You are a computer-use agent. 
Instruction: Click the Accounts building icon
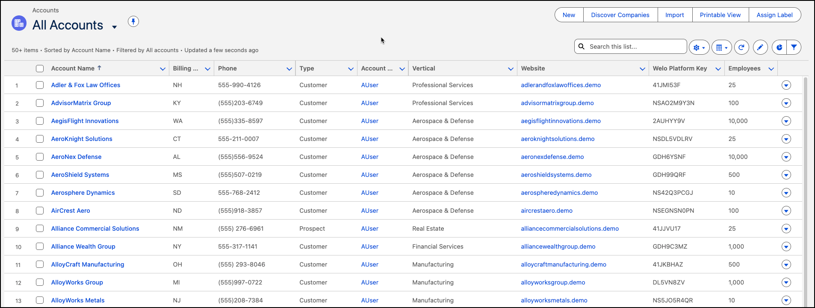pos(19,23)
